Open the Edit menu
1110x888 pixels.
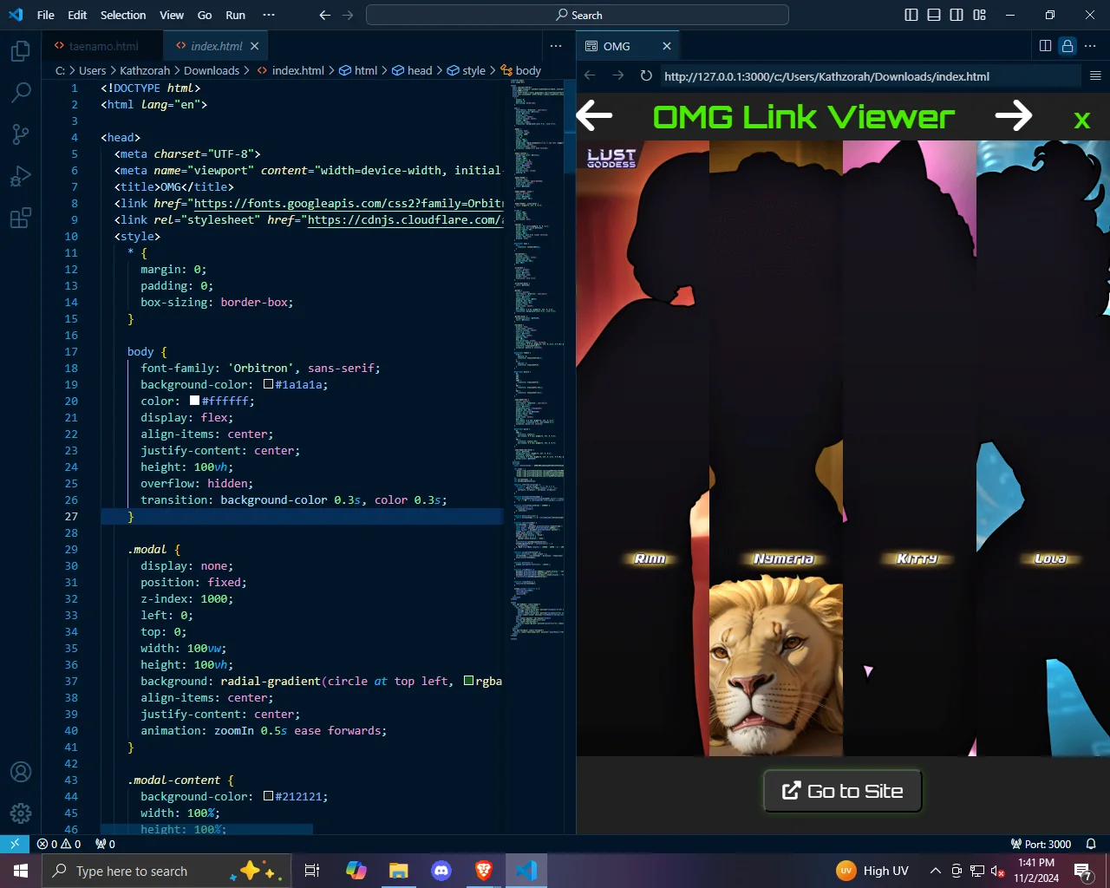click(x=77, y=15)
